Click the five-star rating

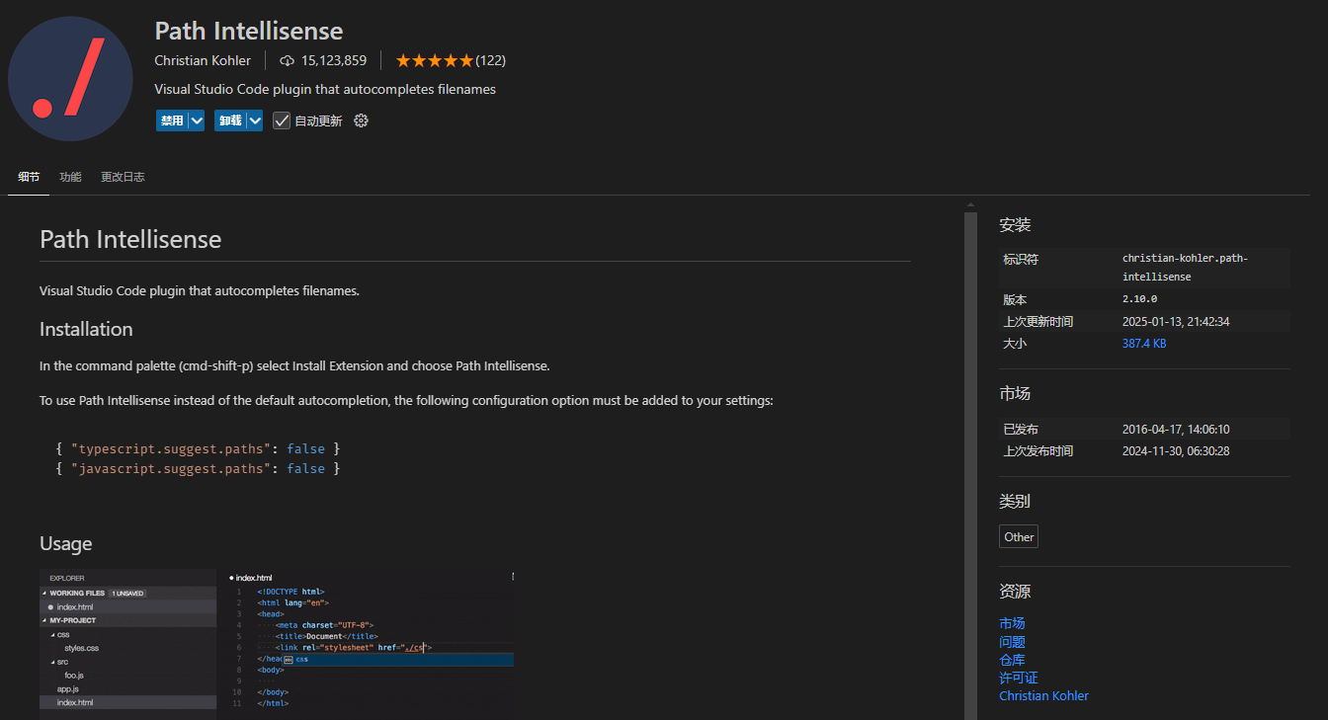435,60
